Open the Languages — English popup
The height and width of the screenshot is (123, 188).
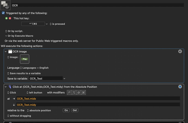(34, 68)
